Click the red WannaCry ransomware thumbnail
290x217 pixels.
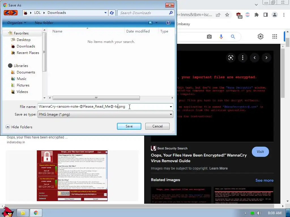tap(72, 176)
